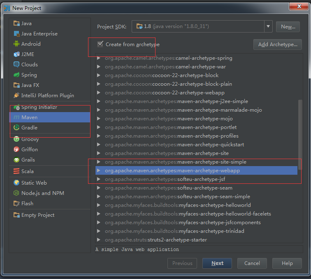311x279 pixels.
Task: Select softeu-archetype-seam row
Action: [196, 188]
